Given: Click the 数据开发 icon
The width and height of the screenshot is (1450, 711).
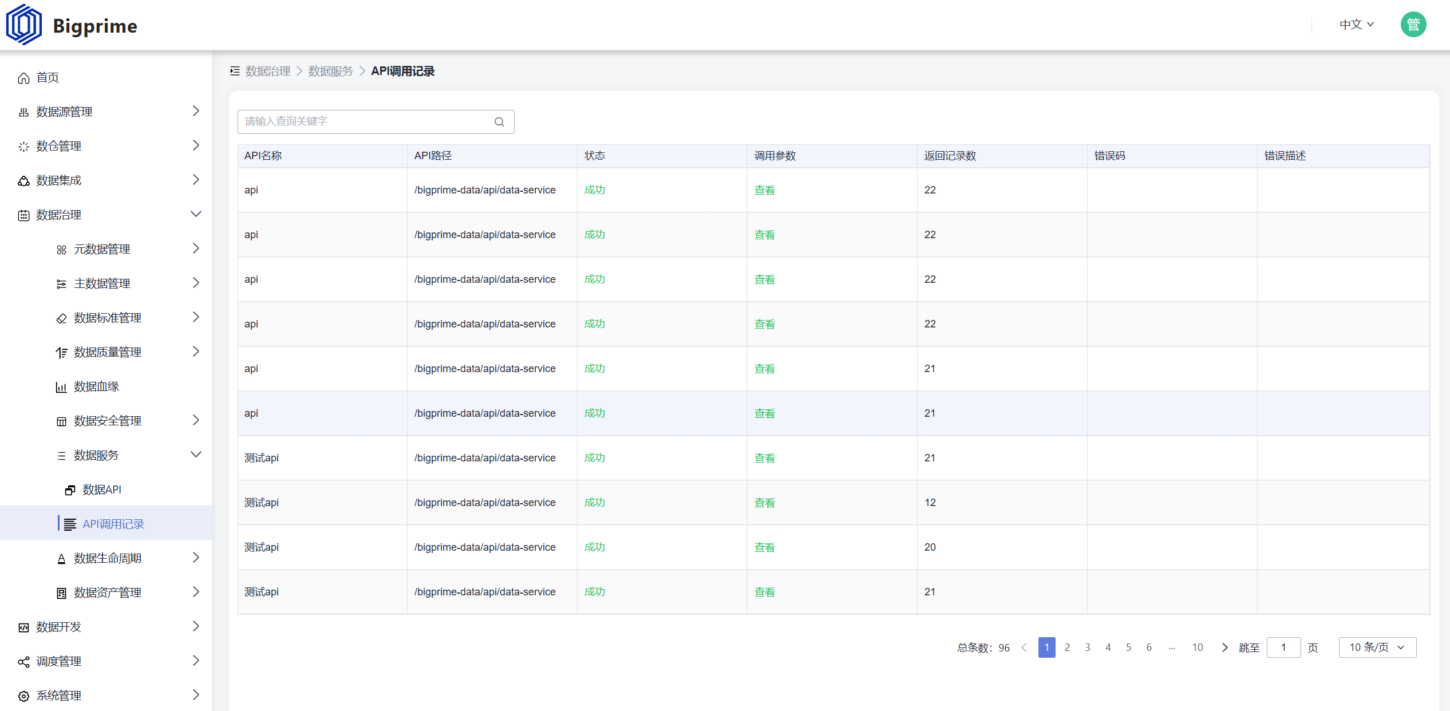Looking at the screenshot, I should pyautogui.click(x=23, y=627).
